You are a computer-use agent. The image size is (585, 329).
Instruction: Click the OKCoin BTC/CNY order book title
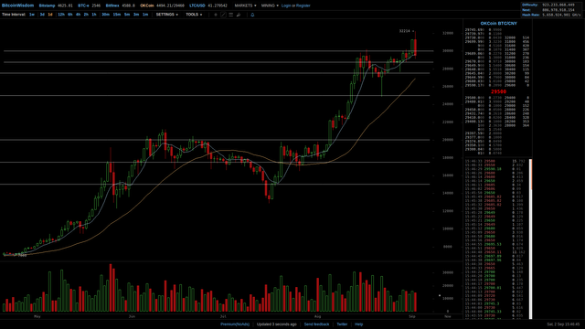[x=498, y=23]
